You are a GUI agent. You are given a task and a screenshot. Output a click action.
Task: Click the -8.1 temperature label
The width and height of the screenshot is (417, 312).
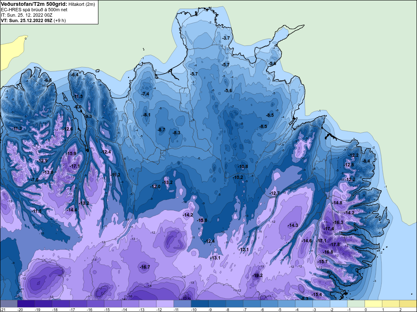click(x=146, y=115)
